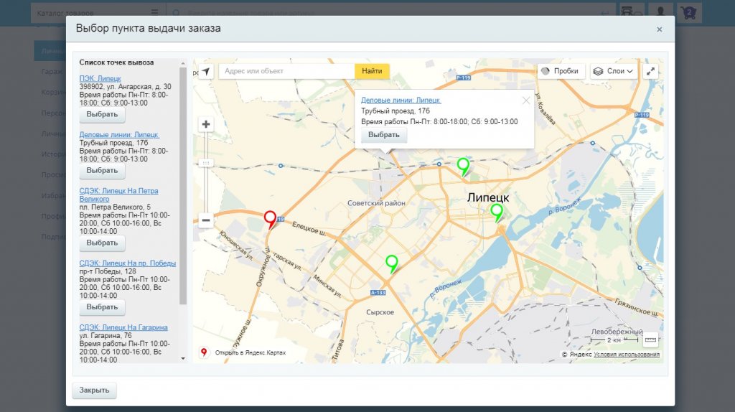This screenshot has width=735, height=412.
Task: Open the ПЭК: Липецк pickup point link
Action: (100, 79)
